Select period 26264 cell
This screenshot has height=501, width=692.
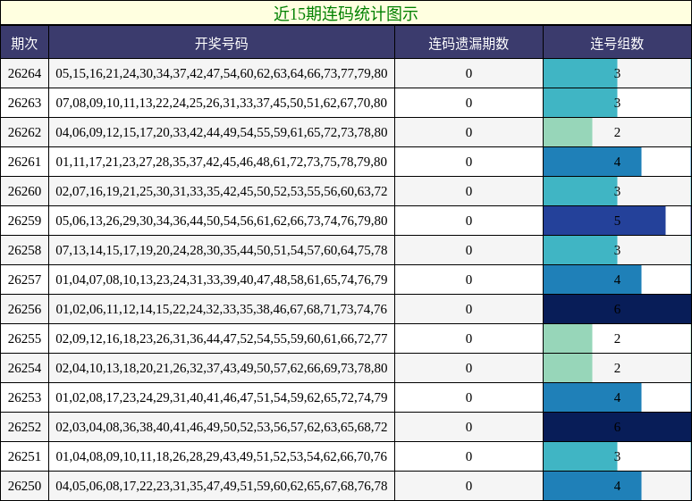24,73
